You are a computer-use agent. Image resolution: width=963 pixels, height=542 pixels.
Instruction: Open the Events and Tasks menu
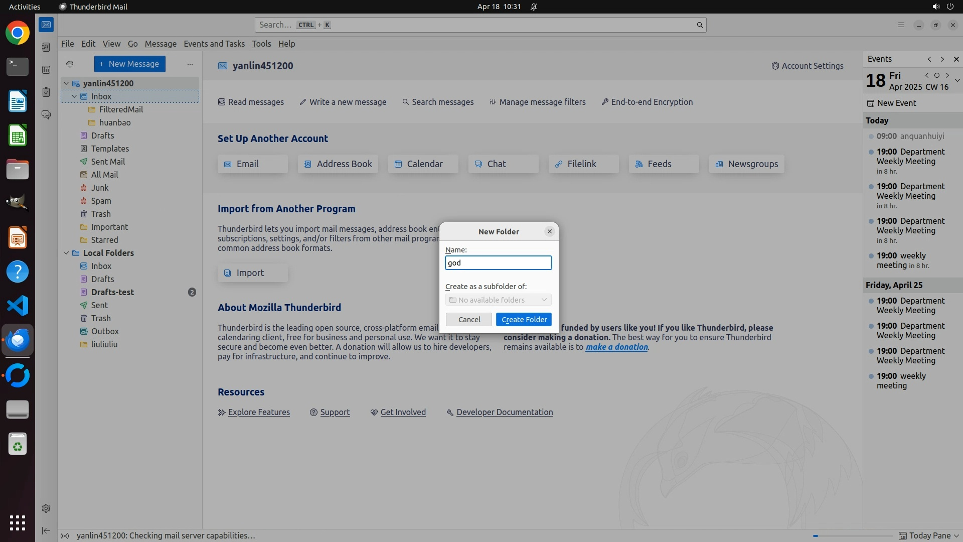pyautogui.click(x=214, y=44)
